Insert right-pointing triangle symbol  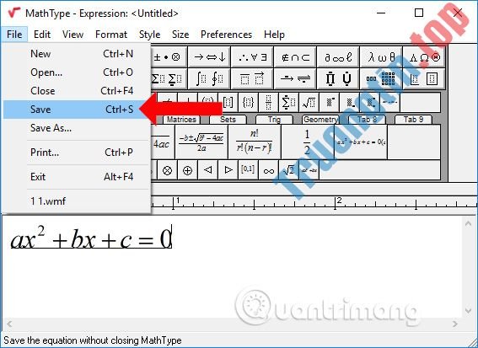(228, 170)
